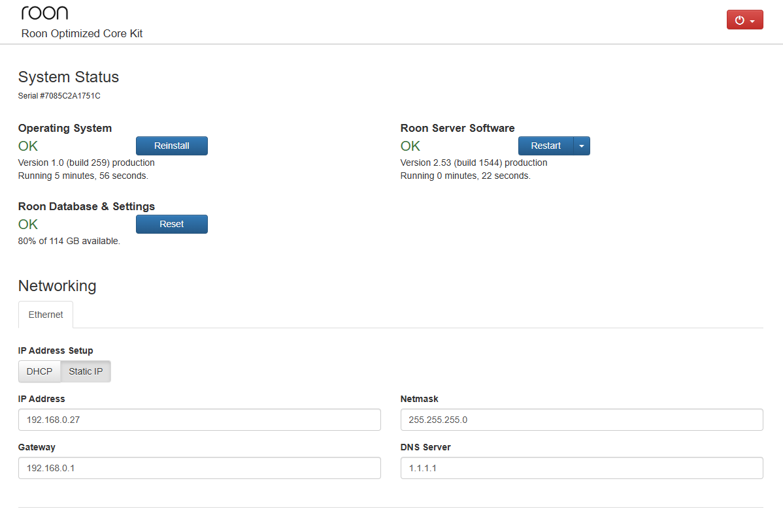Viewport: 783px width, 513px height.
Task: Expand the Restart button dropdown arrow
Action: (582, 146)
